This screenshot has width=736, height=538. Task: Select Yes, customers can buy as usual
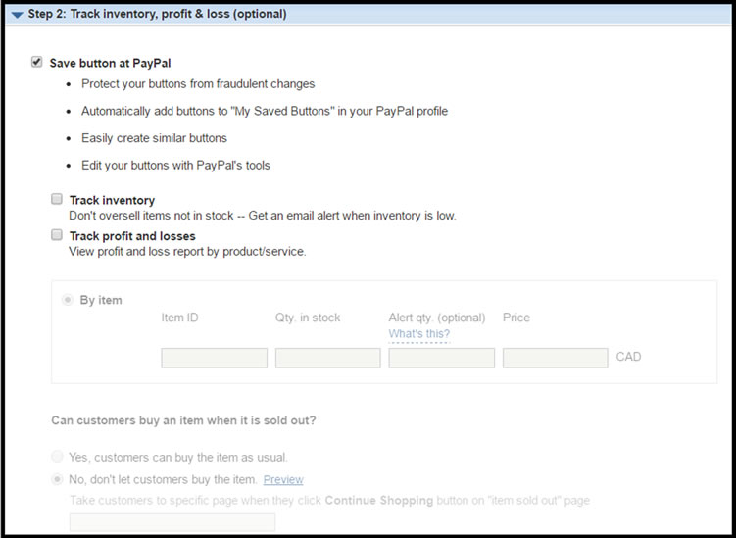[58, 457]
